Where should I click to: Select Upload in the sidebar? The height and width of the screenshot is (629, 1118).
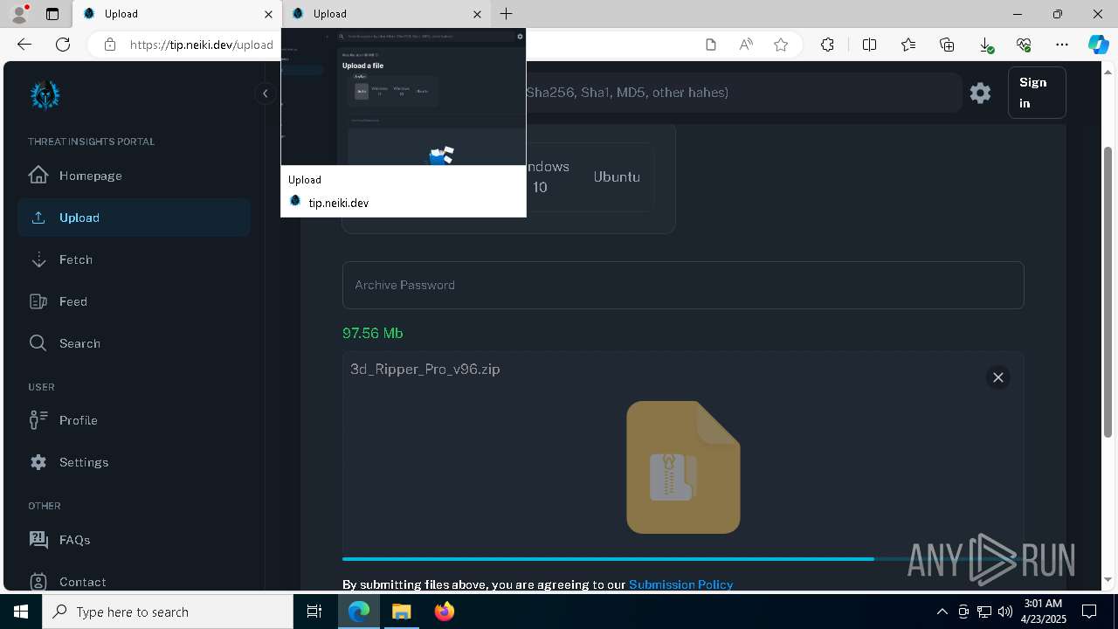[x=134, y=218]
